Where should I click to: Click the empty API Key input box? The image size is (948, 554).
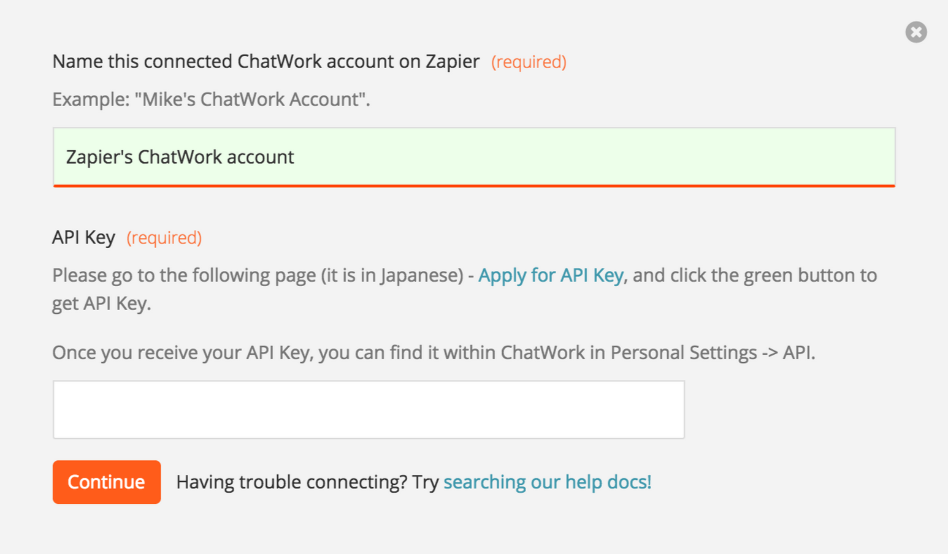tap(369, 409)
